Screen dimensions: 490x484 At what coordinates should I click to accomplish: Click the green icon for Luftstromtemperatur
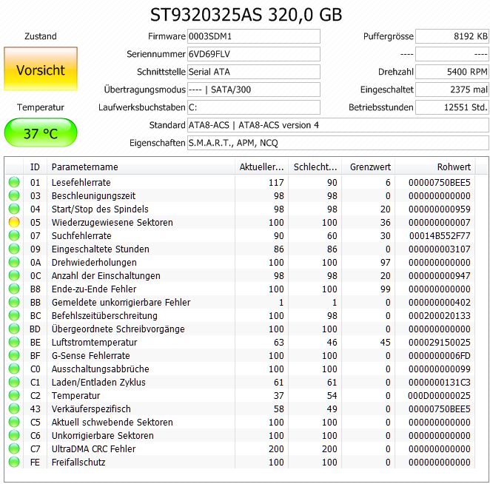(14, 342)
